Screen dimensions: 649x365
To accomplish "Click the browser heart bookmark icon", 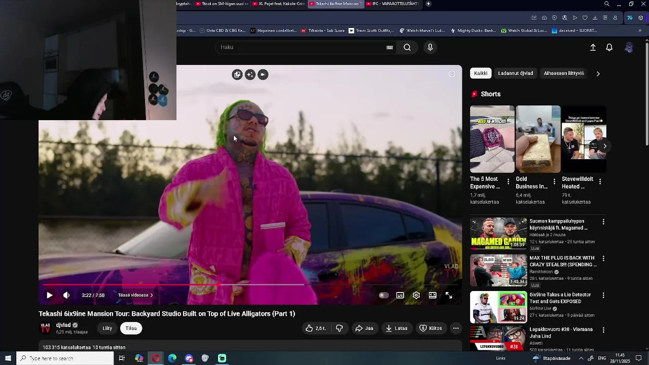I will 585,18.
